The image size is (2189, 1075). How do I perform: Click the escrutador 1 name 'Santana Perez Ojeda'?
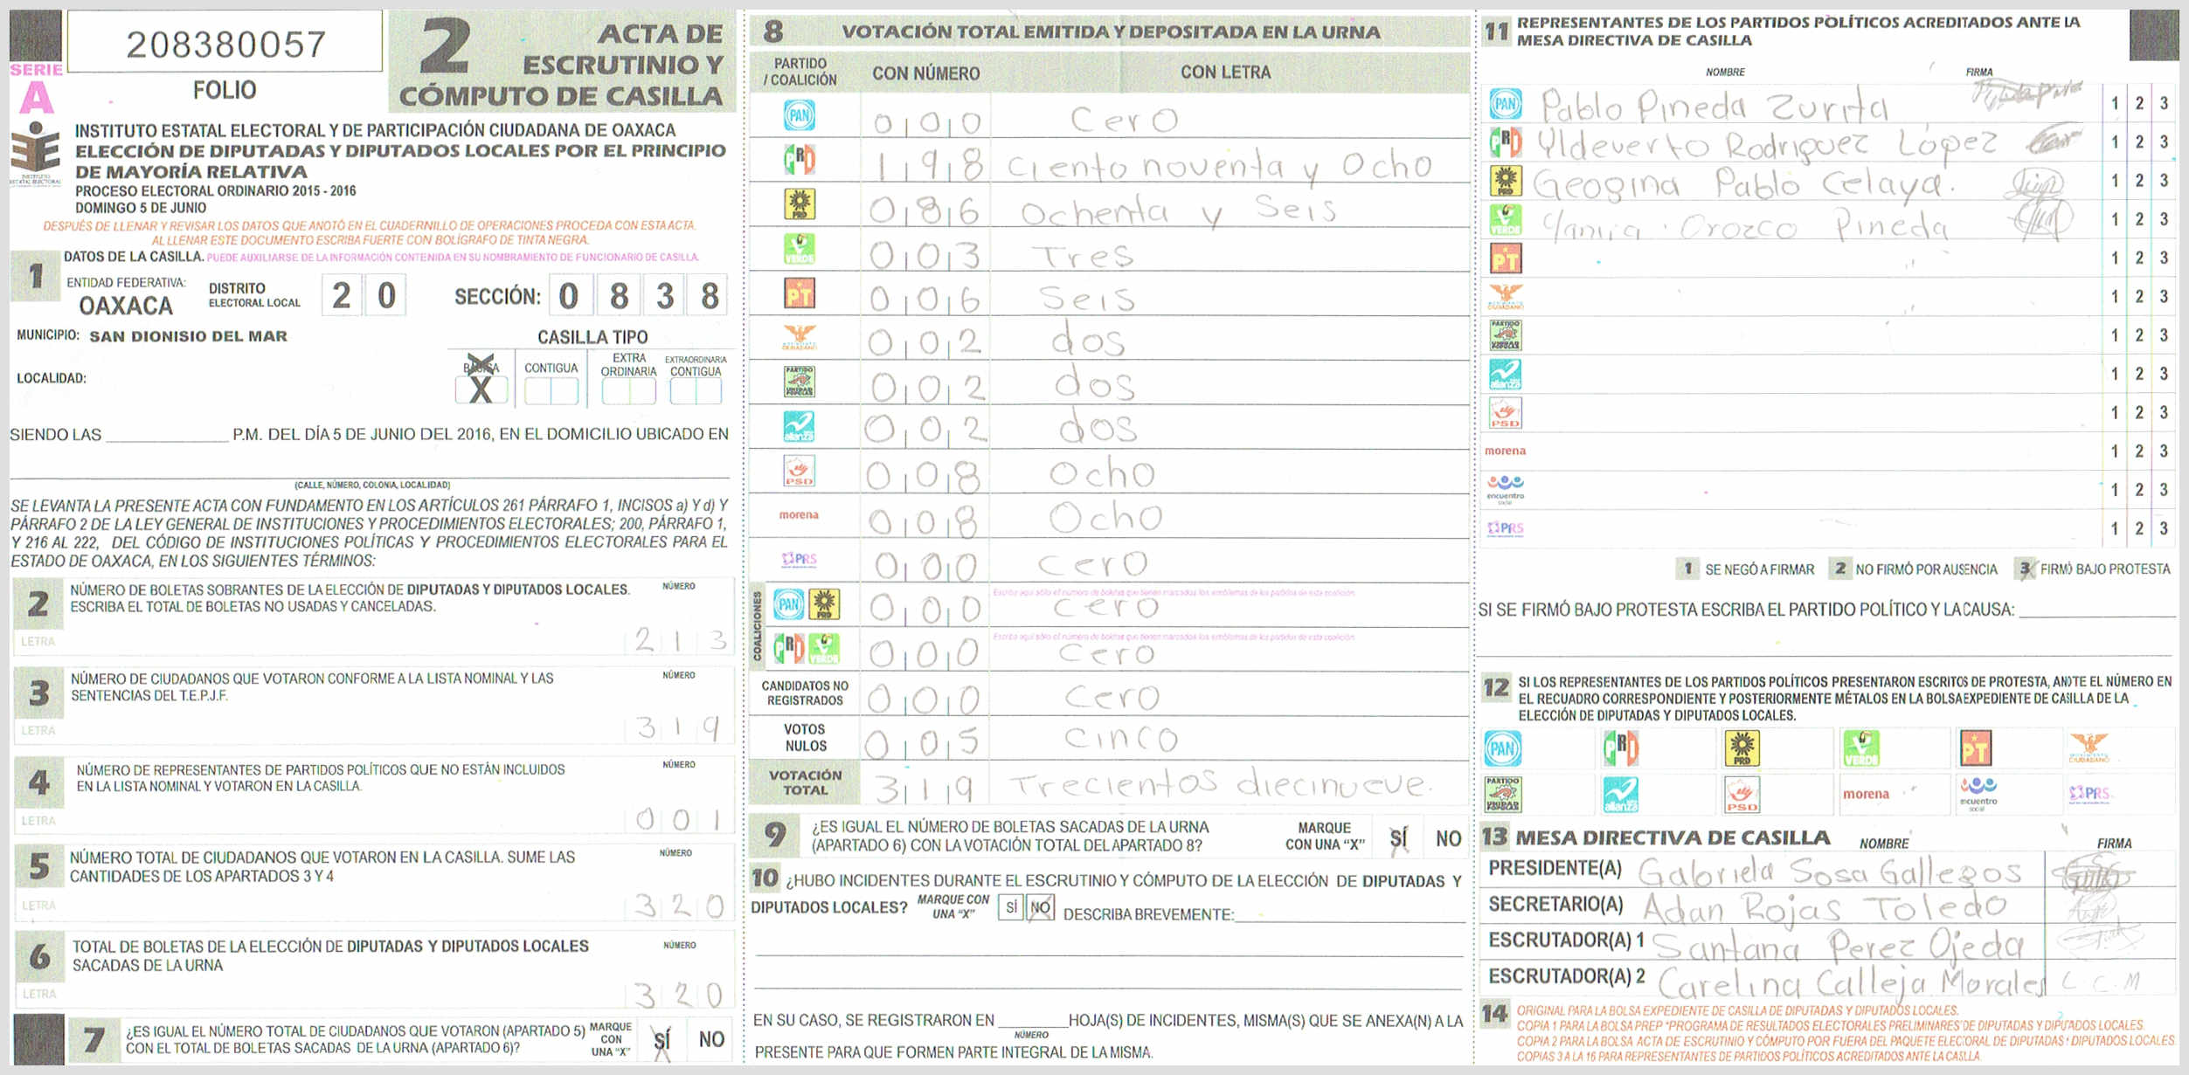tap(1838, 945)
